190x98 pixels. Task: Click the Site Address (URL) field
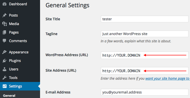pyautogui.click(x=144, y=71)
